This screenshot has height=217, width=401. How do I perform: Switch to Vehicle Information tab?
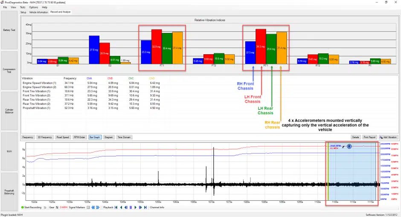coord(38,12)
